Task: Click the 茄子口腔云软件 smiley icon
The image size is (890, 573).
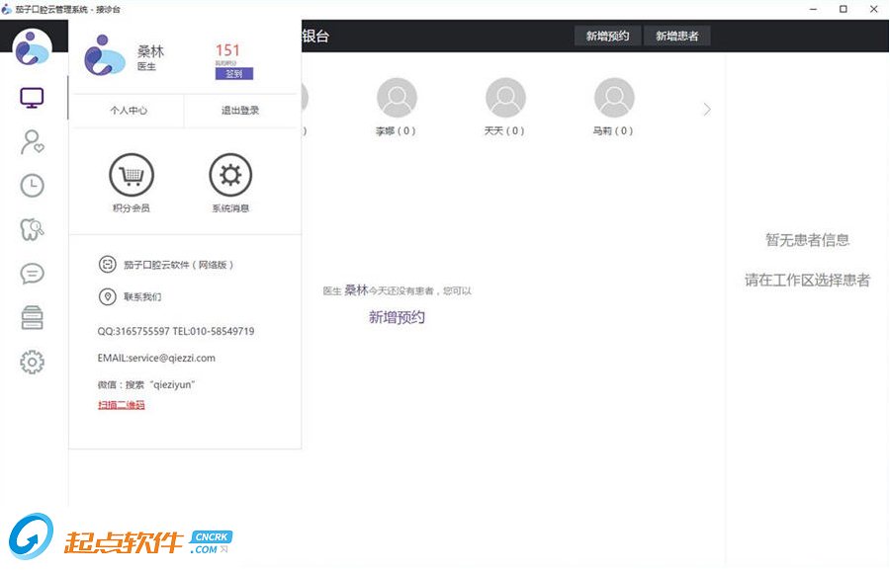Action: tap(107, 265)
